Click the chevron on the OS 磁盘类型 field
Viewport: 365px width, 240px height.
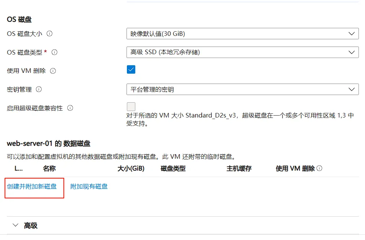(352, 52)
